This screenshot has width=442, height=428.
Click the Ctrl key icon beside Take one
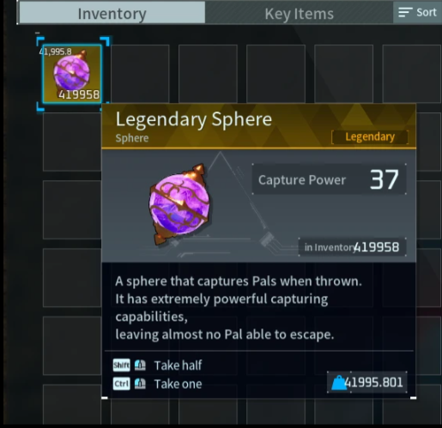[x=121, y=383]
